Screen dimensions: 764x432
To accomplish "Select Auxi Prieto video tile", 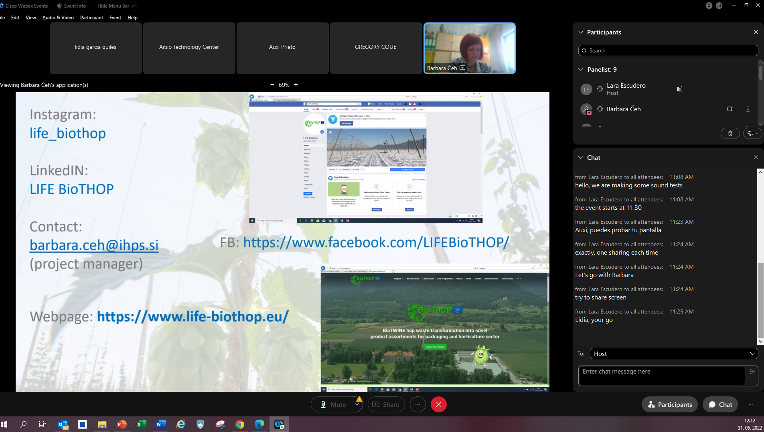I will coord(282,48).
